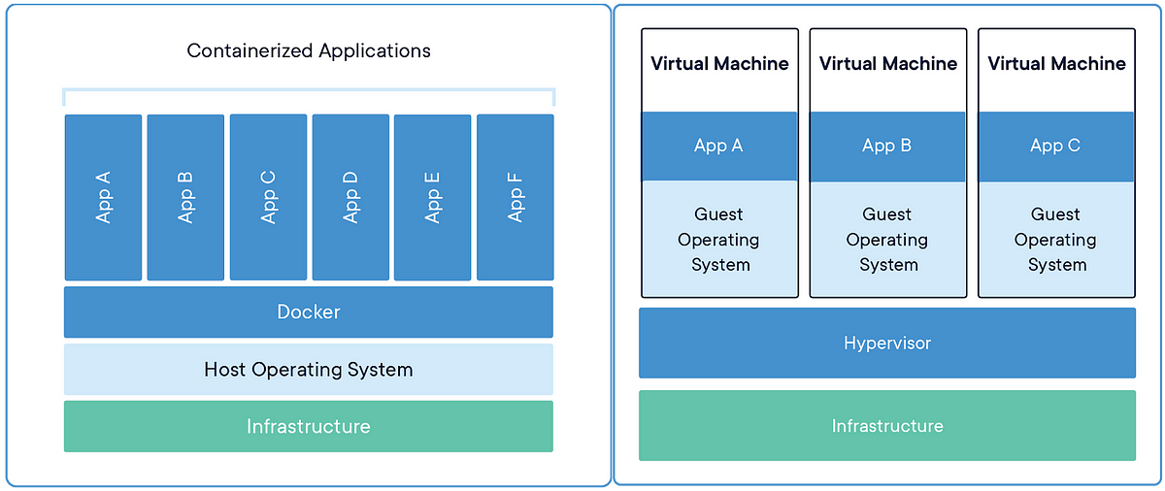This screenshot has height=491, width=1165.
Task: Click Guest Operating System under App C
Action: pyautogui.click(x=1056, y=239)
